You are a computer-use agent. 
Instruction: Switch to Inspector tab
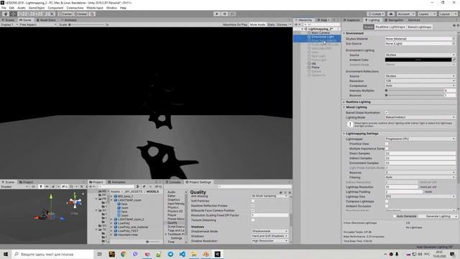click(x=351, y=20)
